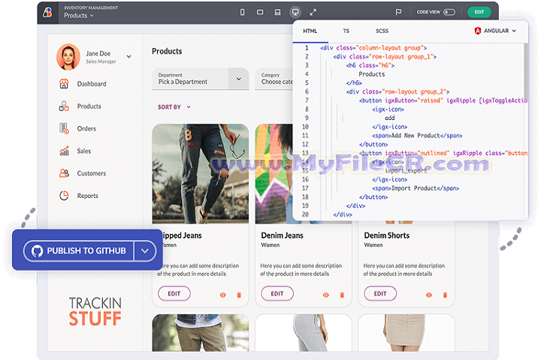This screenshot has height=360, width=541.
Task: Click the Products boxes icon in sidebar
Action: point(64,106)
